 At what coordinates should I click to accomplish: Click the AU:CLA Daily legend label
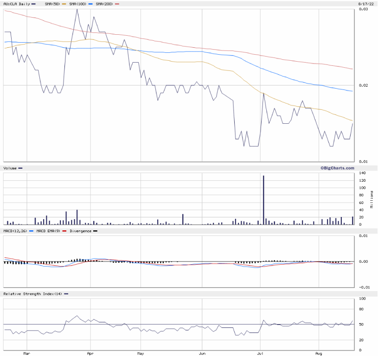[16, 4]
